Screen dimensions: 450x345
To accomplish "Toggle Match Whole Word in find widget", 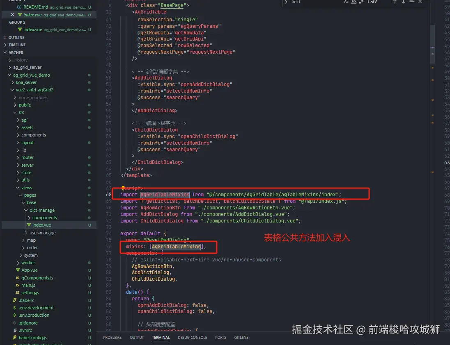I will point(354,2).
